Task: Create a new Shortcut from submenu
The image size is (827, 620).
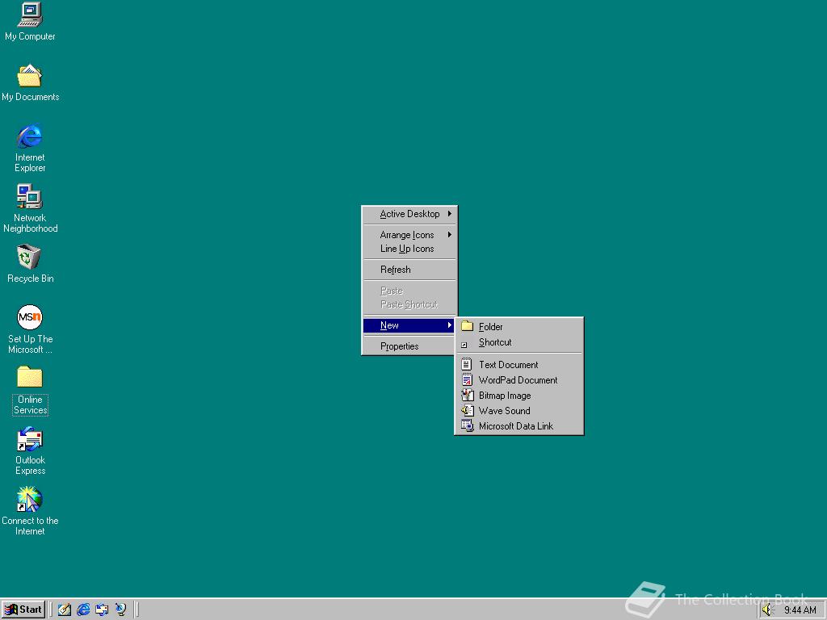Action: 519,342
